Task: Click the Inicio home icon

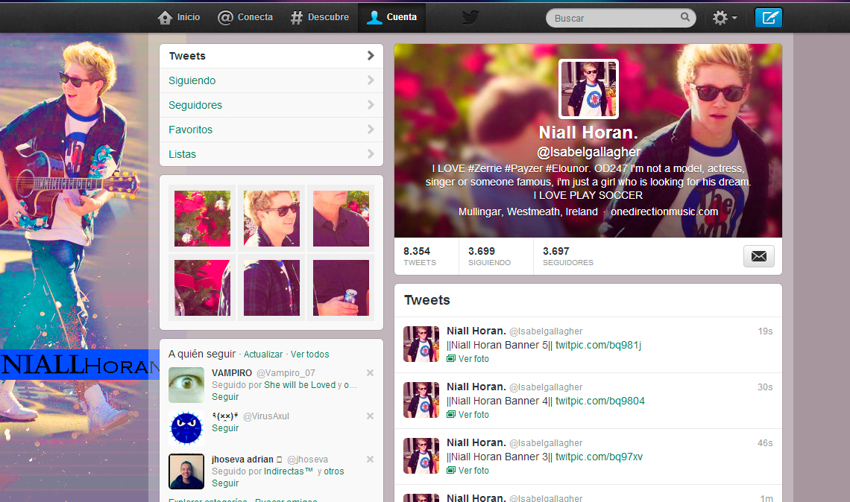Action: point(165,17)
